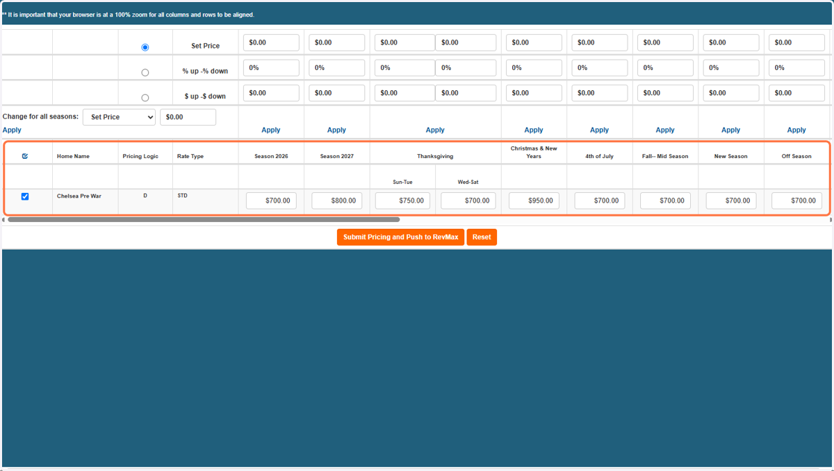
Task: Select the % up -% down radio button
Action: 145,72
